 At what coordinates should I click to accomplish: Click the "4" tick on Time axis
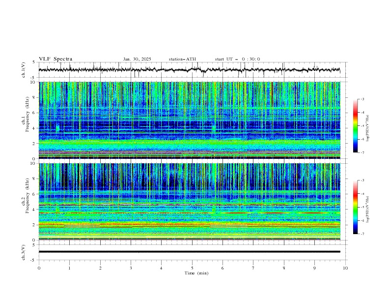coord(161,268)
